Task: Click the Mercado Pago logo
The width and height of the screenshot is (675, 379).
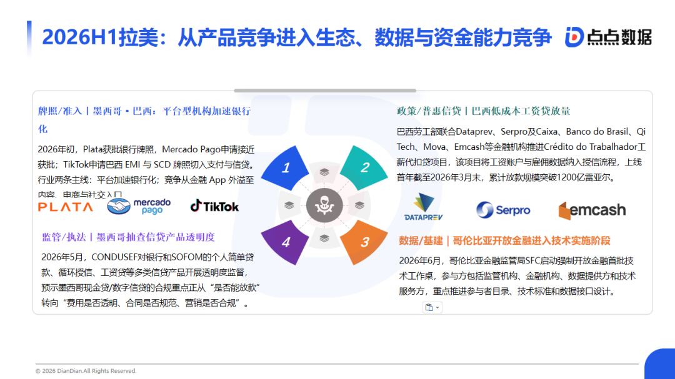Action: click(x=139, y=207)
